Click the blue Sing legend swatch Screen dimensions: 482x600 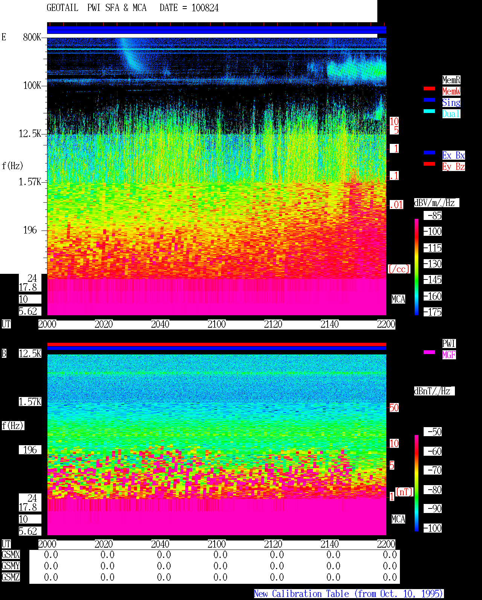(x=429, y=100)
